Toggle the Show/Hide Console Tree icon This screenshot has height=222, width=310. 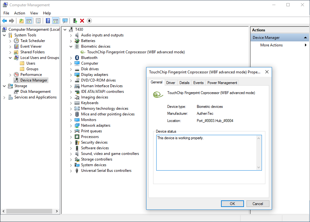(29, 21)
